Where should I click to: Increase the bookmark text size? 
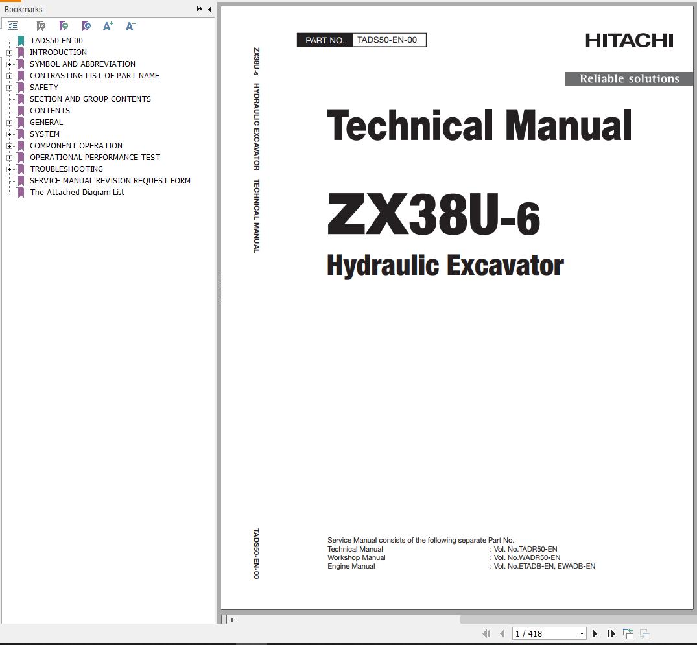click(108, 26)
